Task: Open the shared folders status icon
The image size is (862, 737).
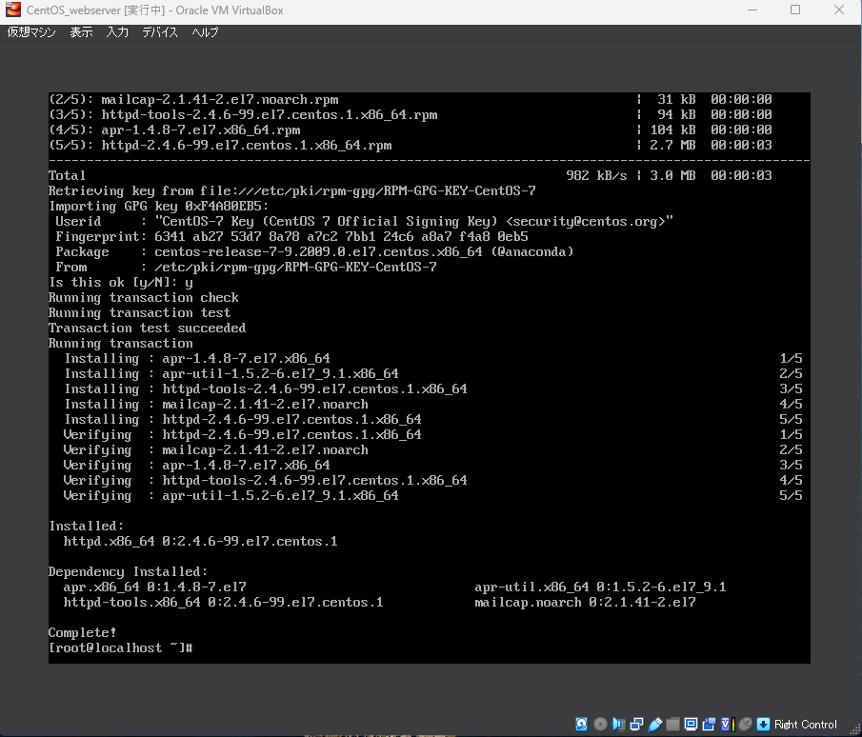Action: [x=672, y=724]
